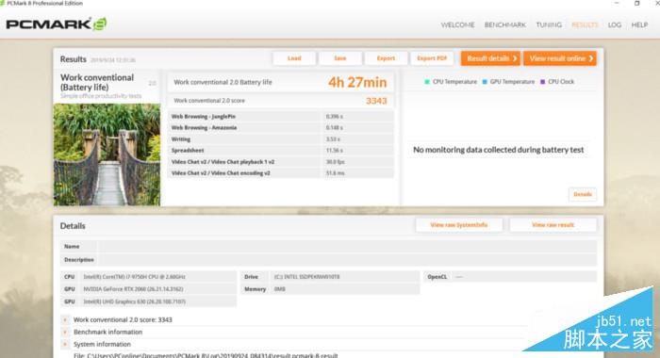660x358 pixels.
Task: Click the 3343 score value
Action: click(376, 101)
